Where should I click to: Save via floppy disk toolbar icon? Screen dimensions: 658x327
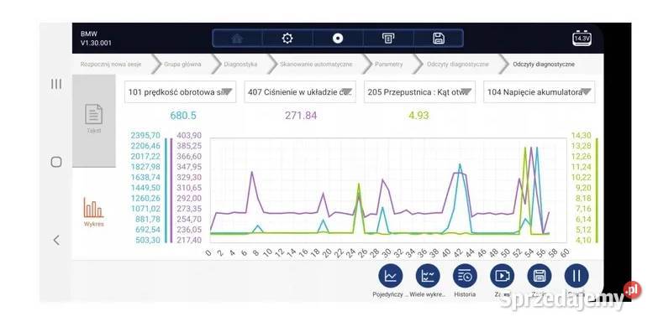pos(439,39)
